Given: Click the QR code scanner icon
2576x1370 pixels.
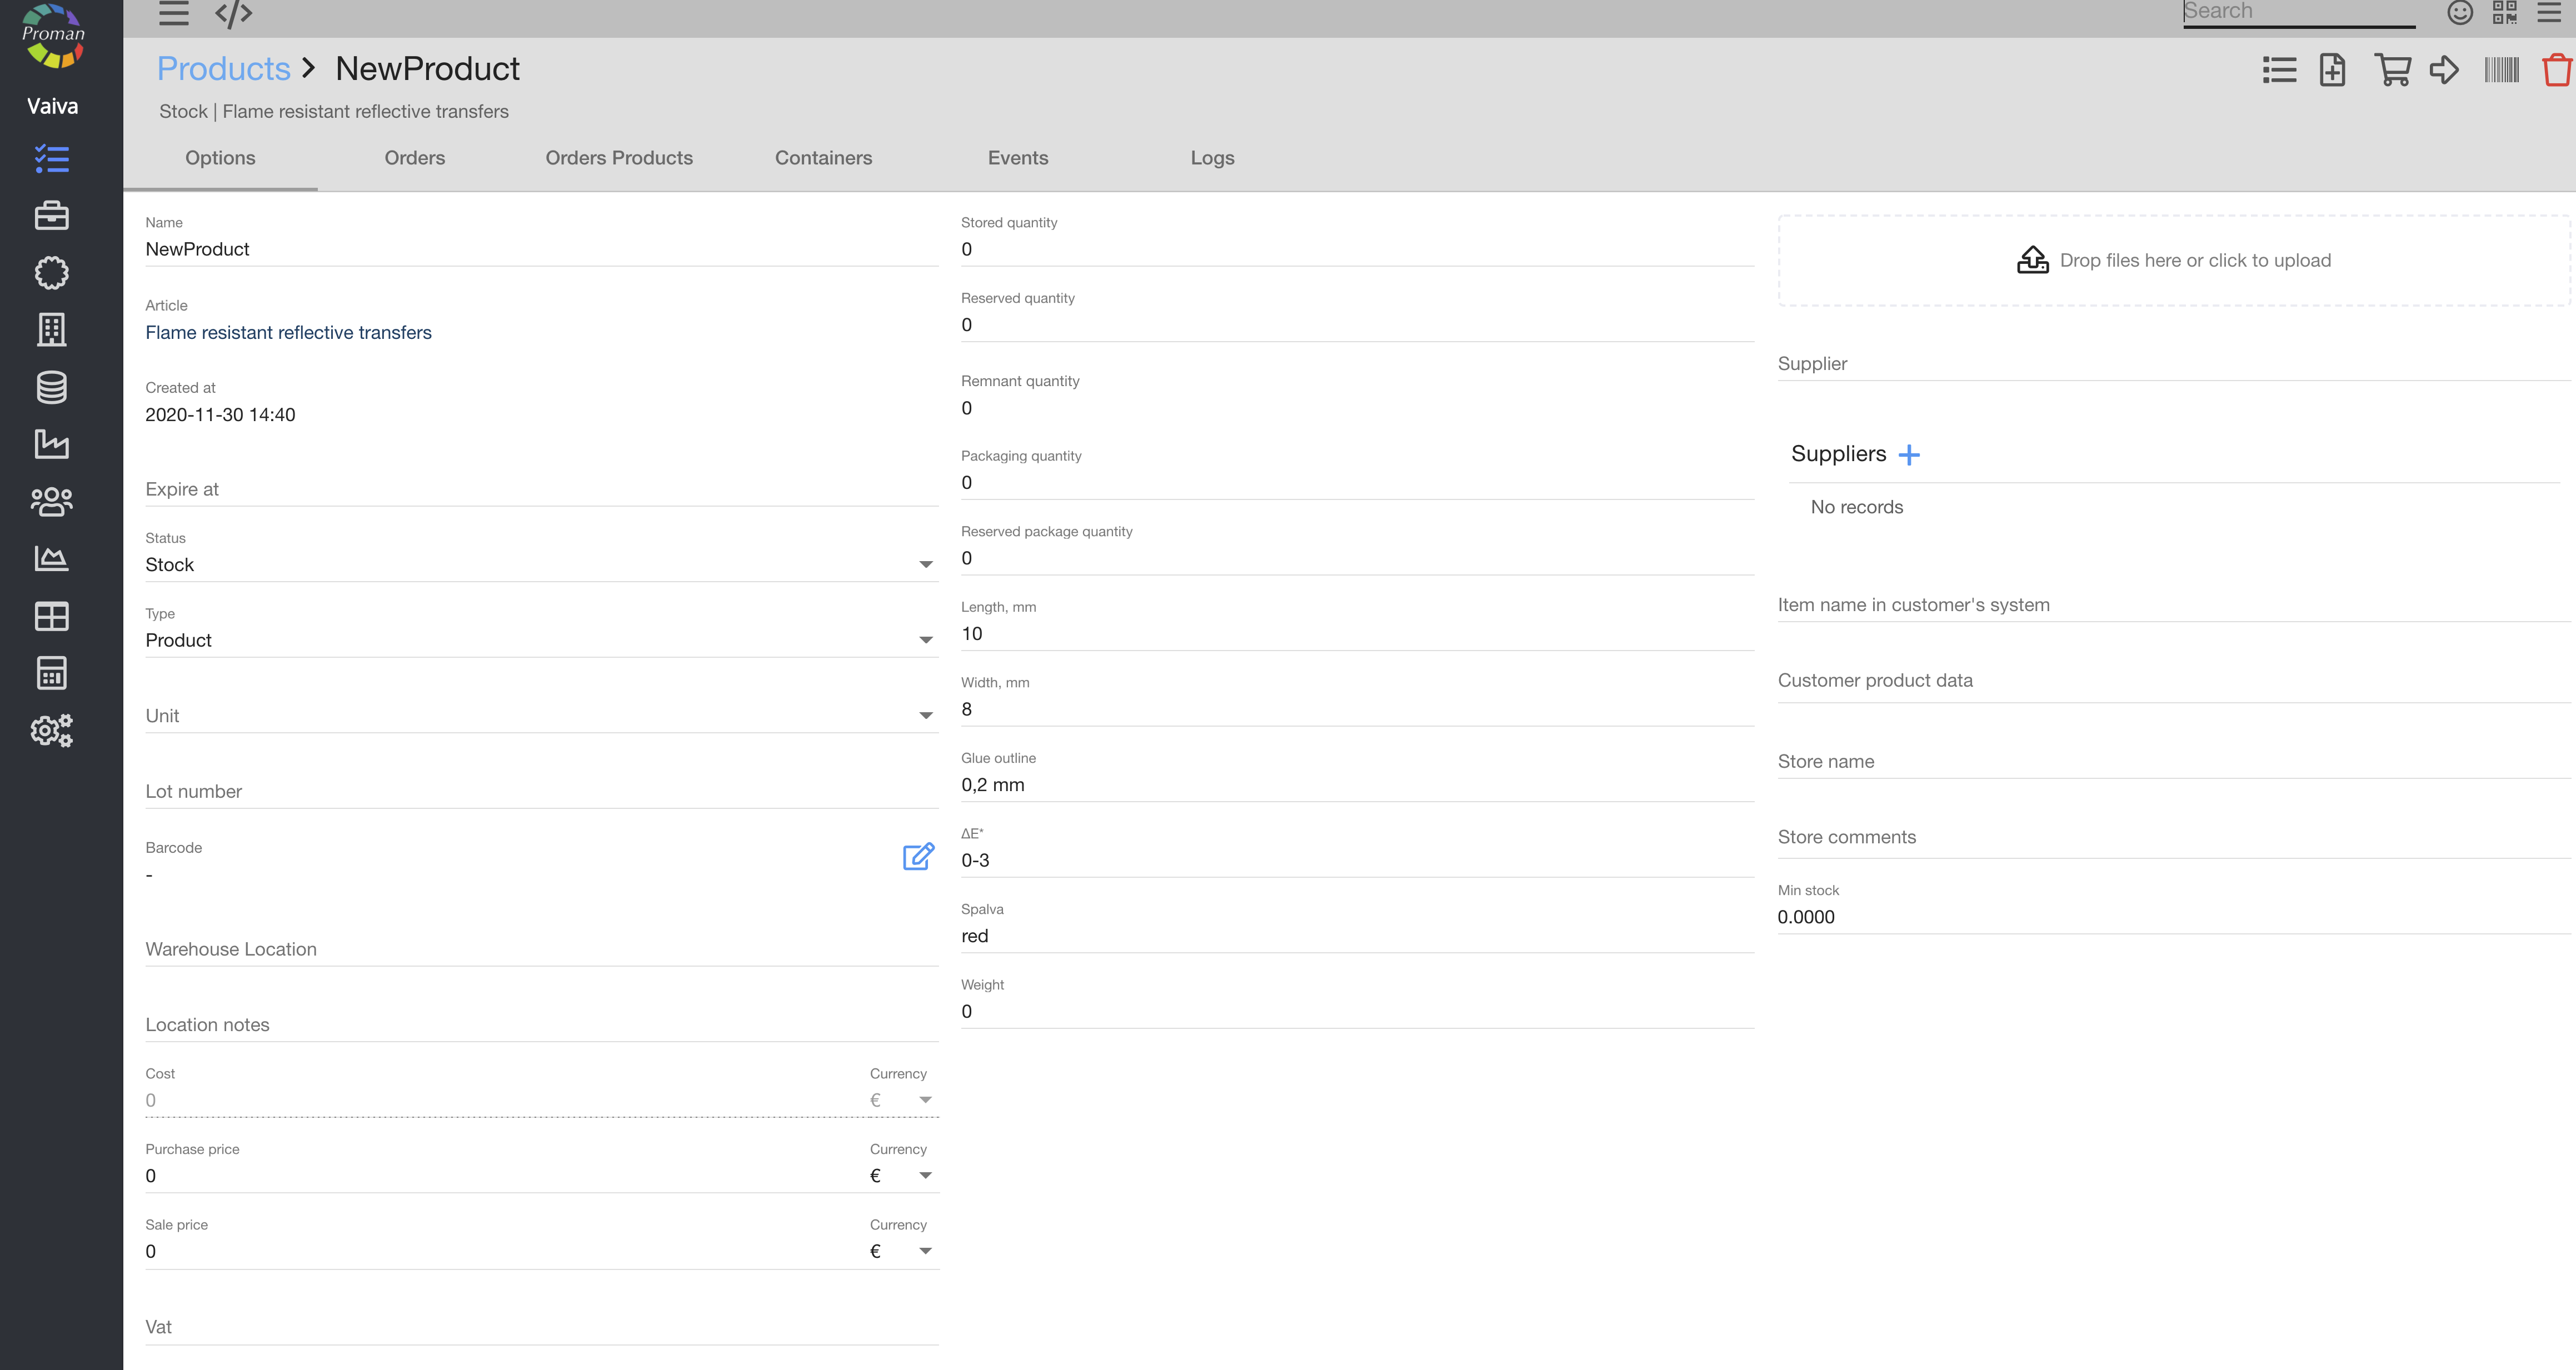Looking at the screenshot, I should point(2504,12).
